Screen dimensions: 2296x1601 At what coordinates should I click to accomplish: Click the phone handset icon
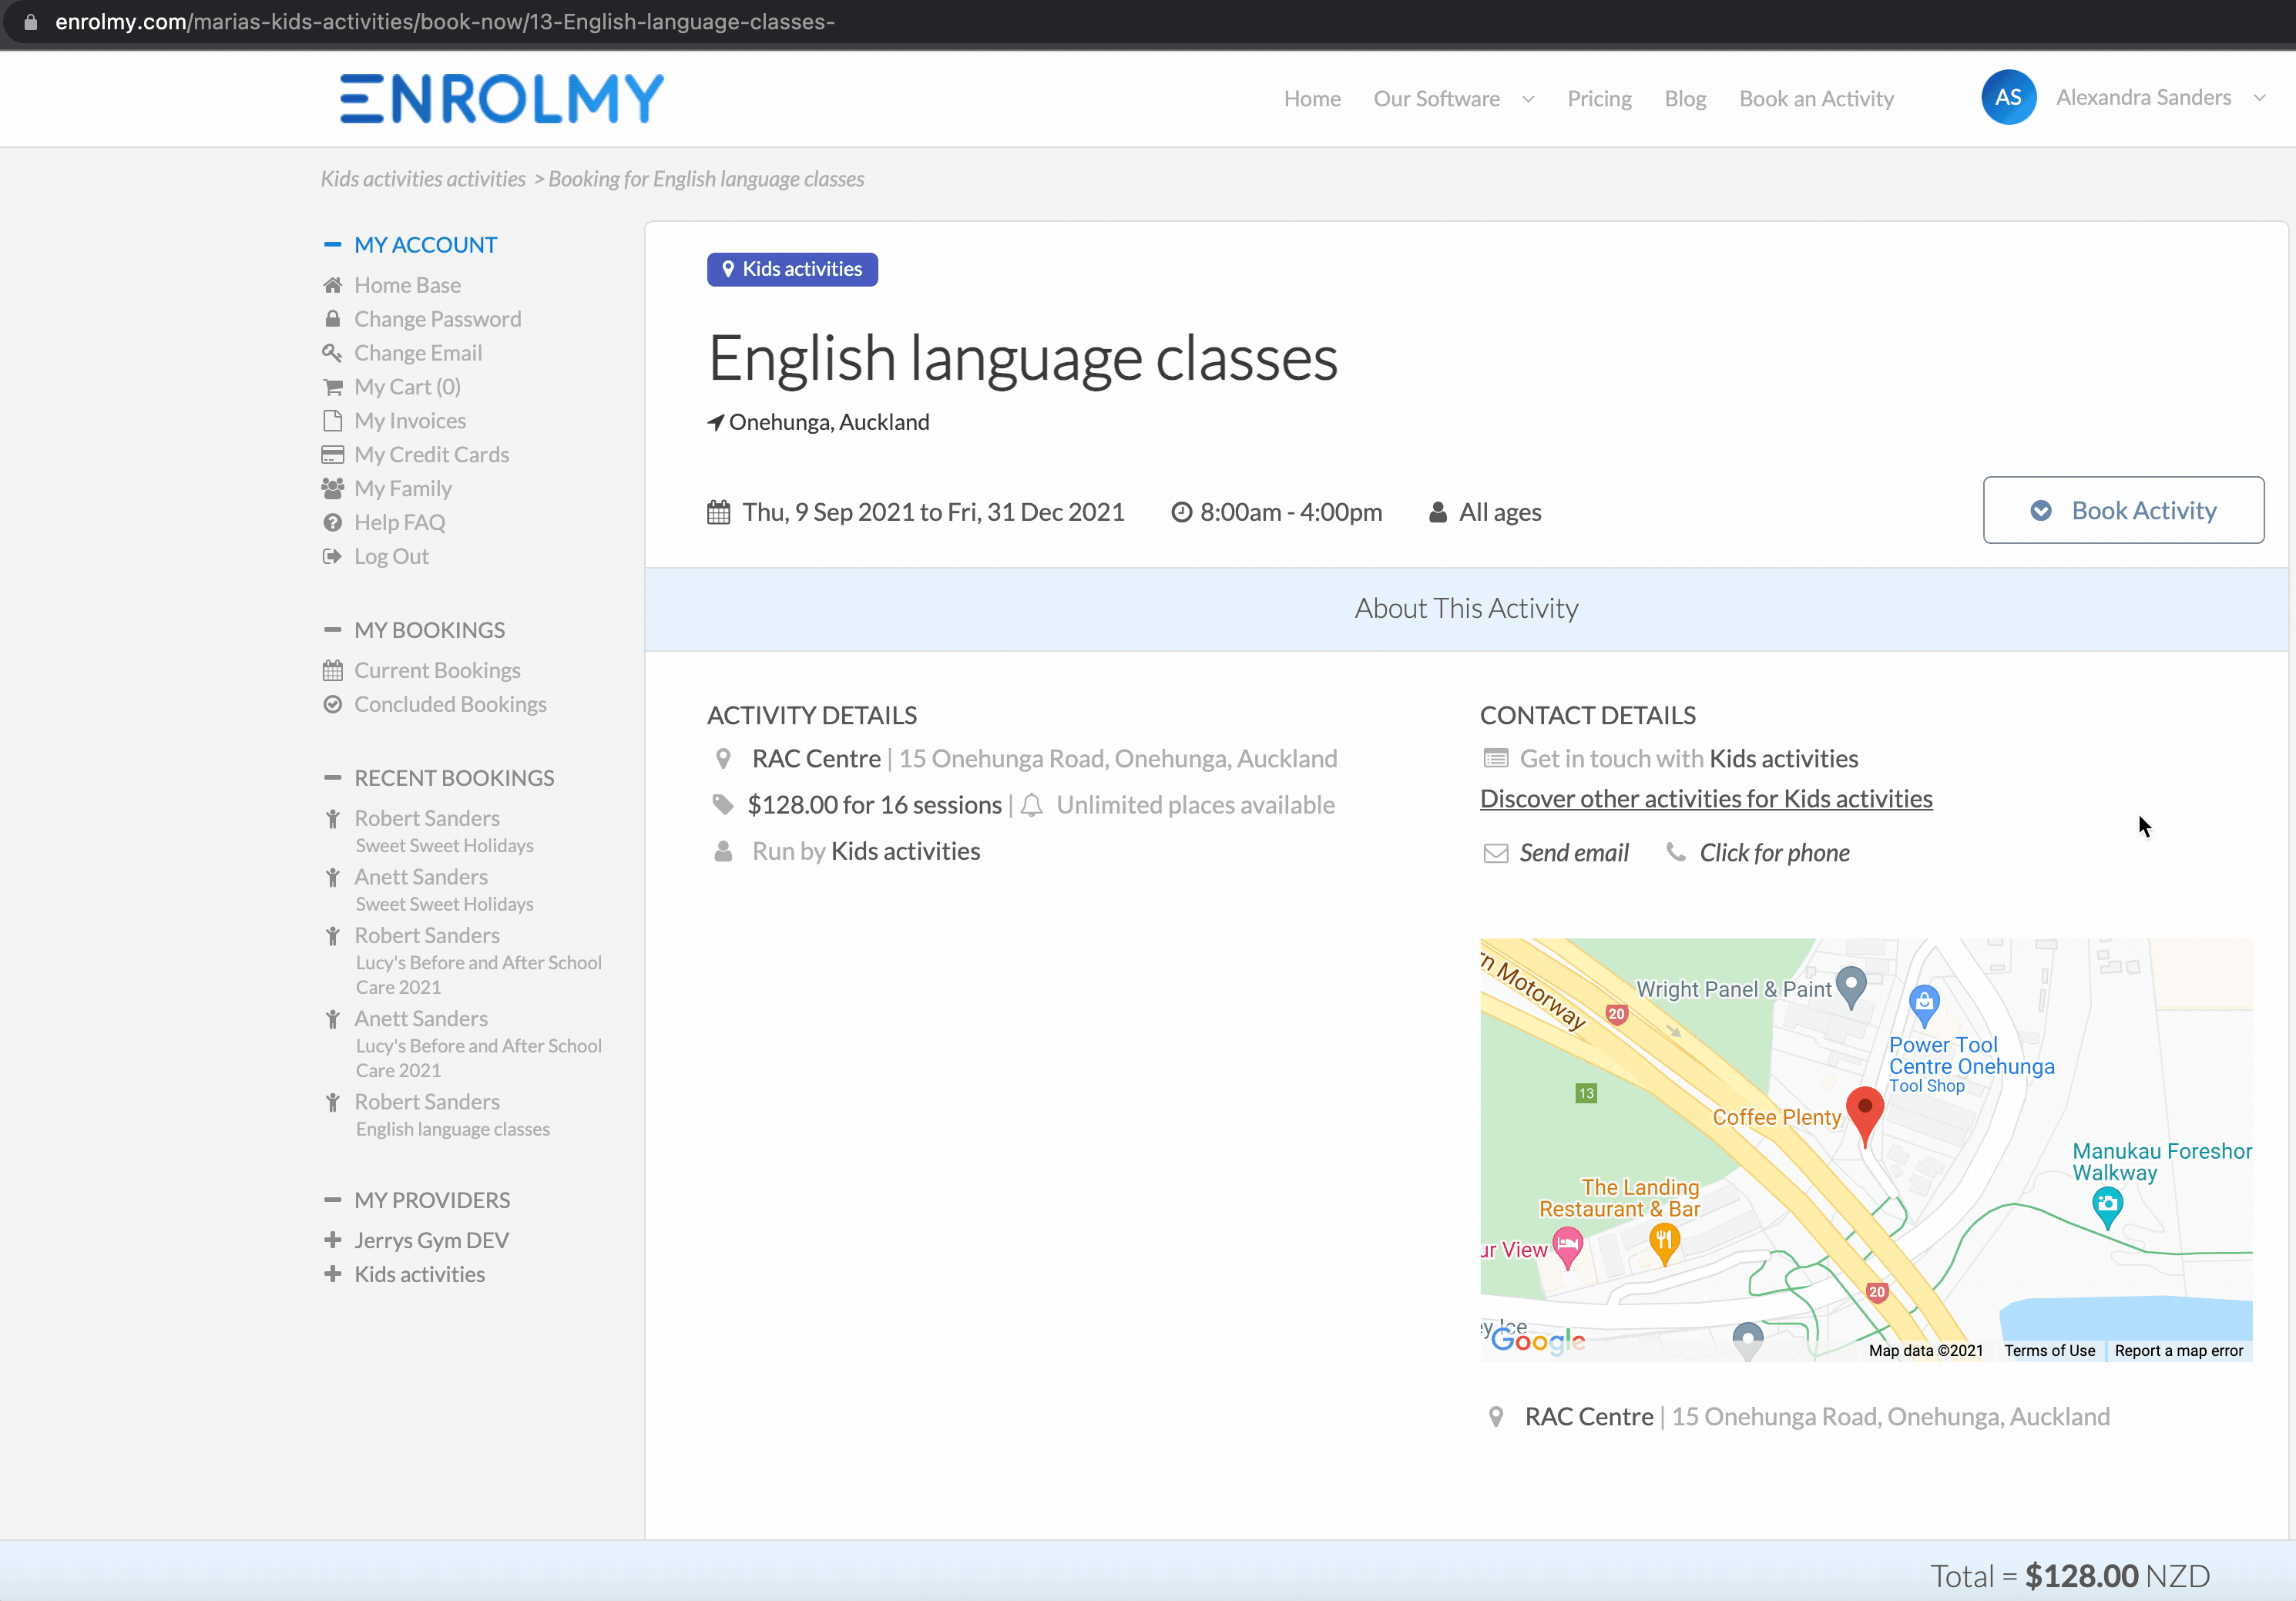click(1676, 852)
